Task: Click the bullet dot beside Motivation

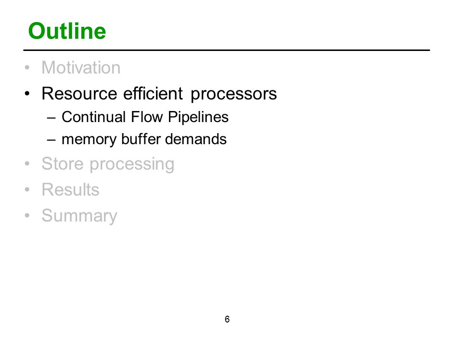Action: pyautogui.click(x=27, y=68)
